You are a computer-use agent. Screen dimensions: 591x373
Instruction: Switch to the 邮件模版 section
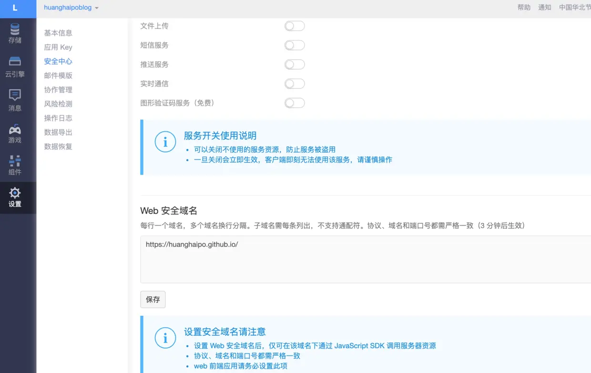pos(58,75)
